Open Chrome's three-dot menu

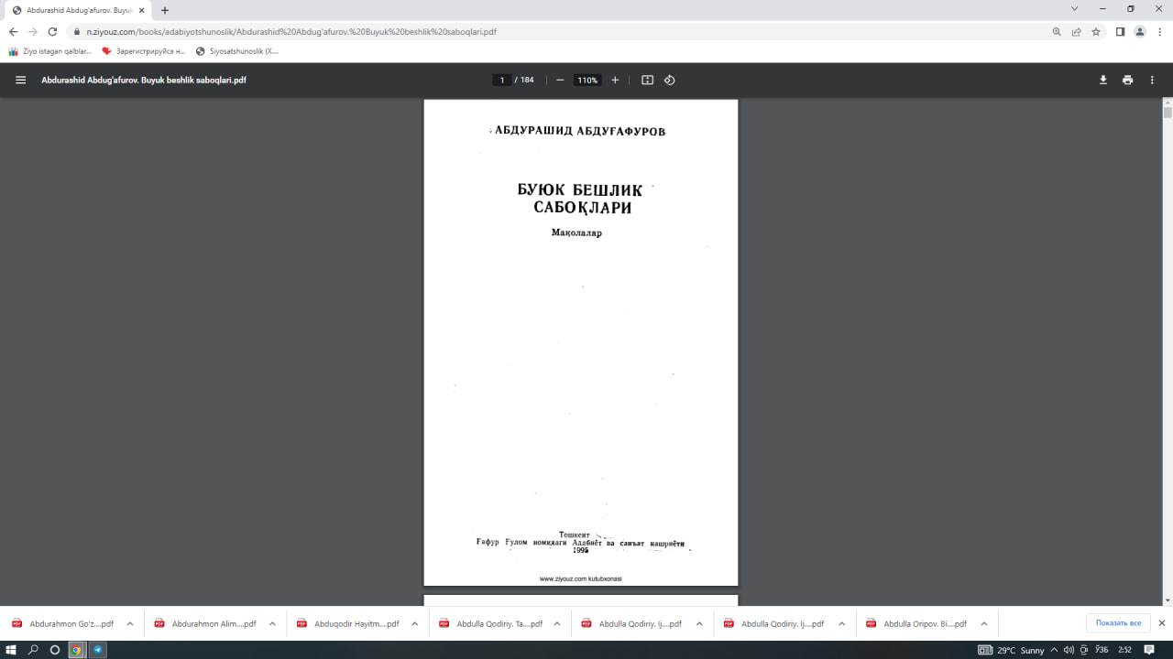pyautogui.click(x=1158, y=30)
